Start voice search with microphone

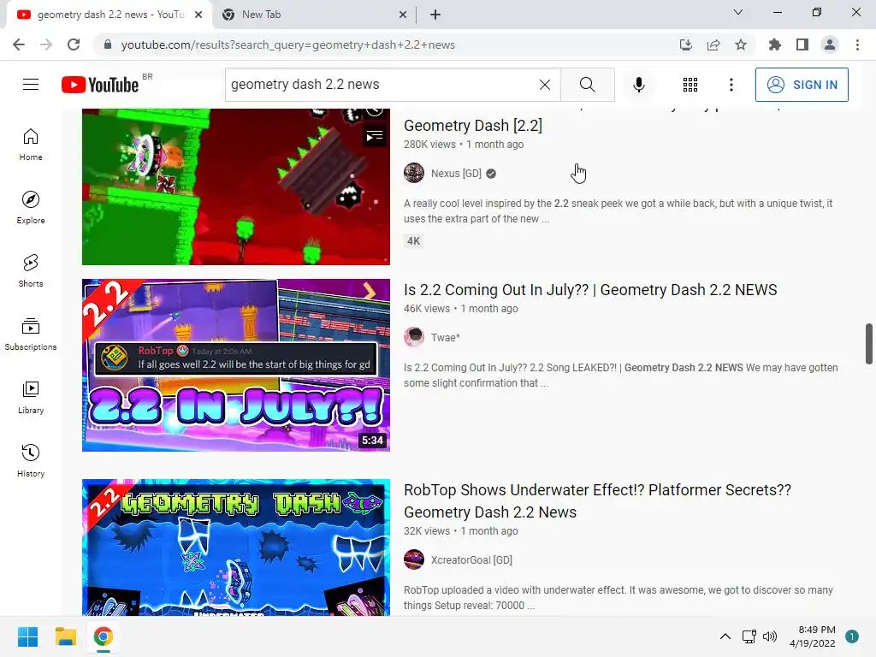(638, 85)
